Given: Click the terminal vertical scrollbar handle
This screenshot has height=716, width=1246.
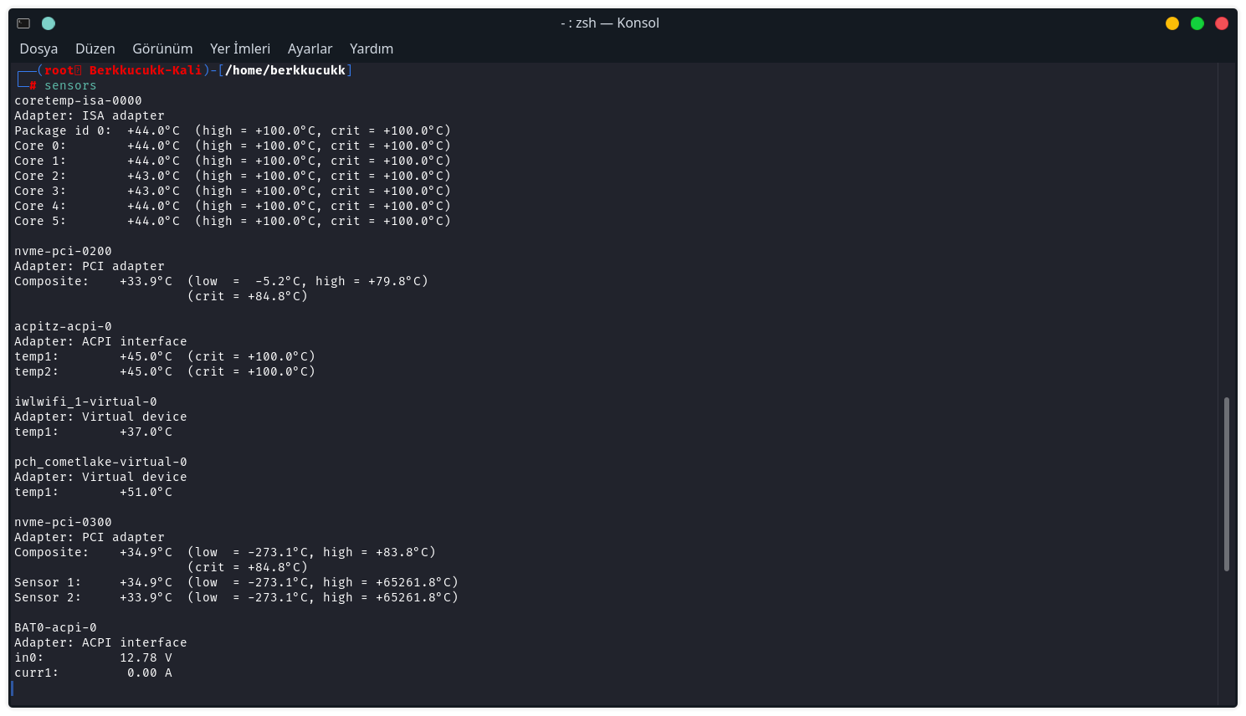Looking at the screenshot, I should (x=1227, y=483).
